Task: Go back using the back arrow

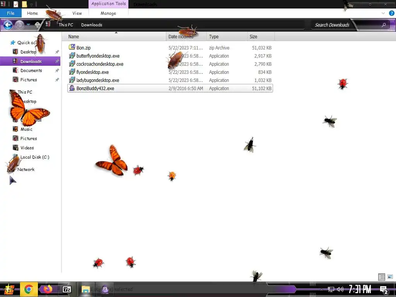Action: click(8, 25)
